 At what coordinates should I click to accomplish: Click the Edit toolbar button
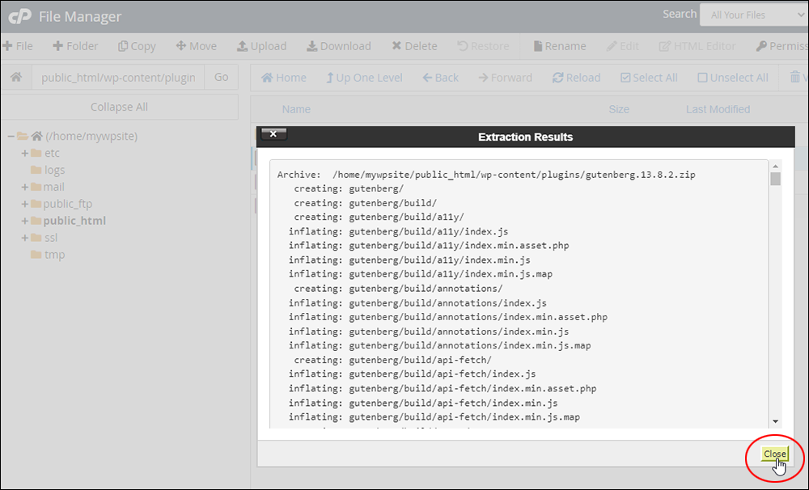[623, 46]
